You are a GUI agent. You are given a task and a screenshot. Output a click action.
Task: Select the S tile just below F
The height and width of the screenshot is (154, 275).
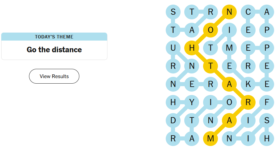click(x=267, y=120)
